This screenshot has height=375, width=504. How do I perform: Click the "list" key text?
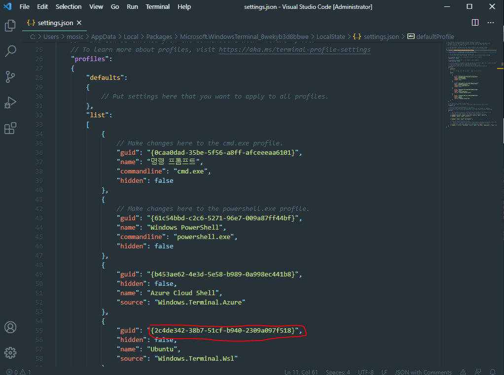click(x=97, y=115)
